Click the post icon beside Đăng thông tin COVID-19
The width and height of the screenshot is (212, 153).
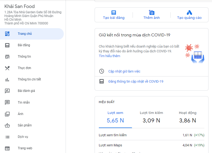point(101,81)
